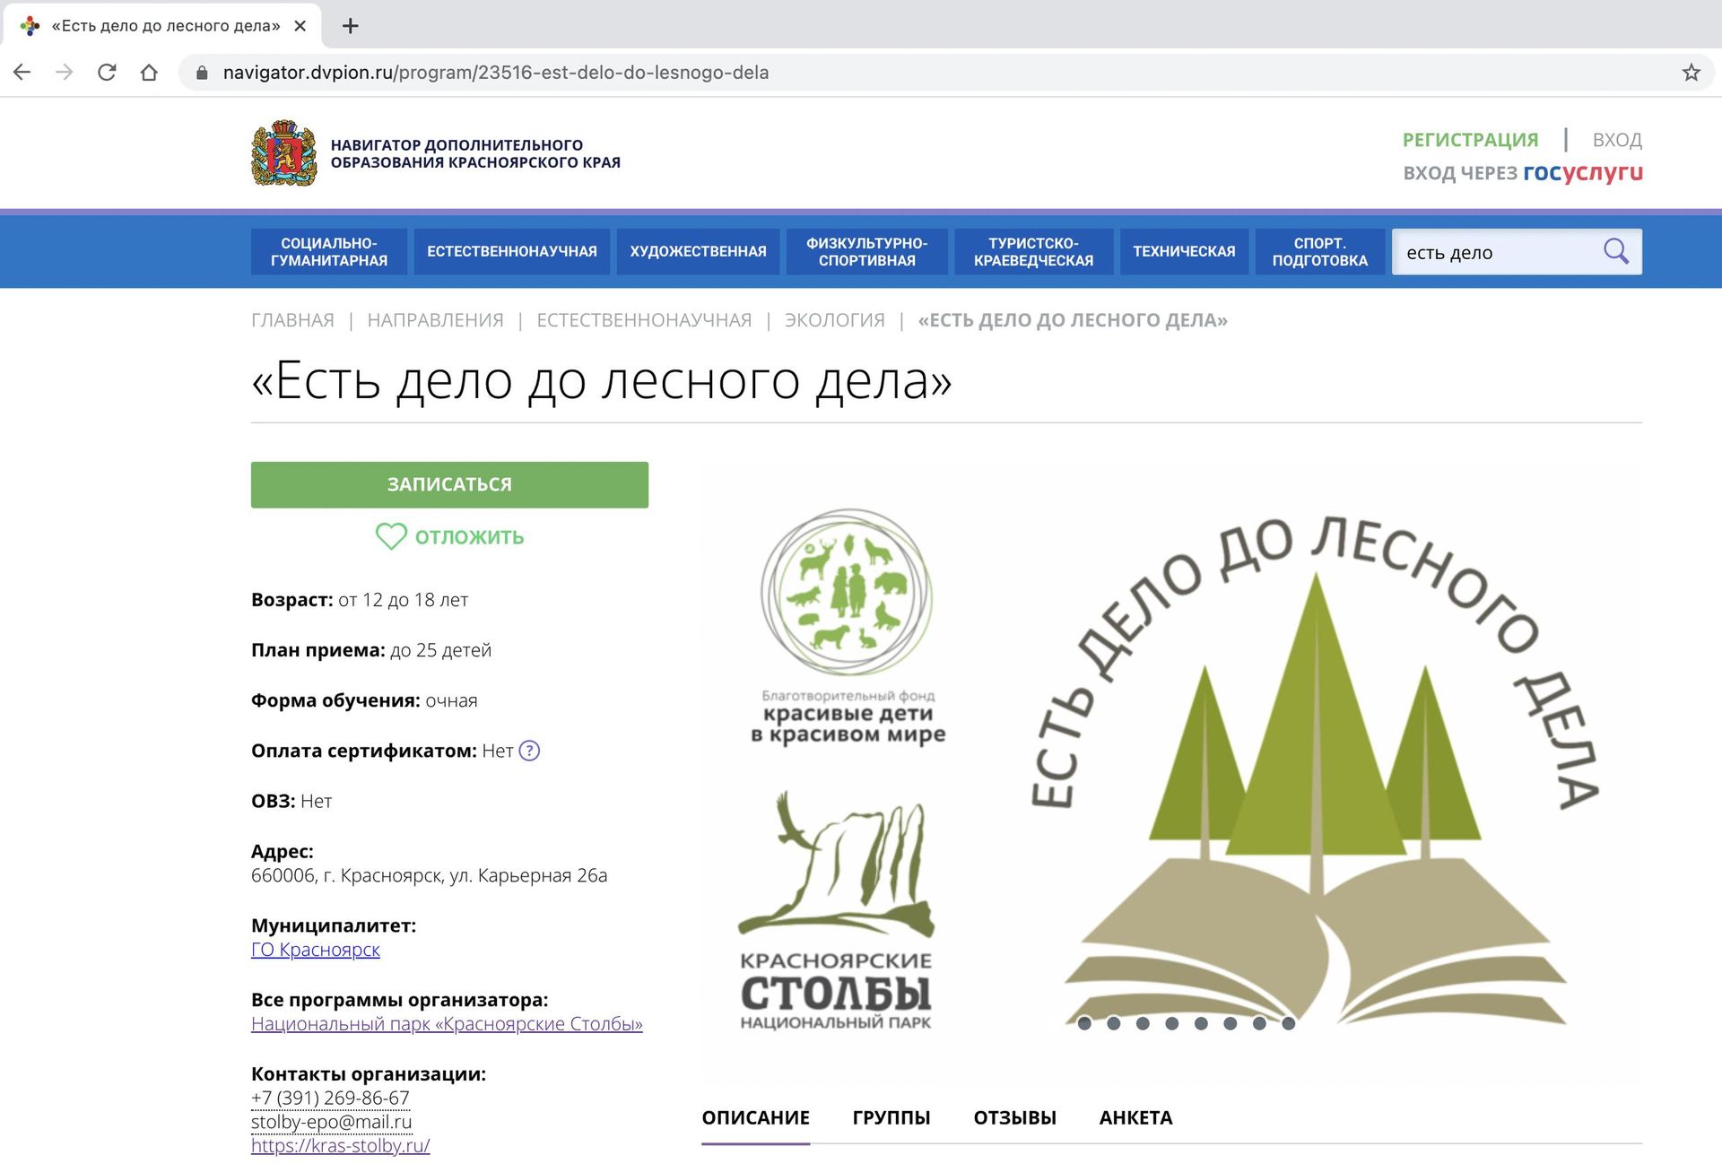
Task: Click the phone number +7 (391) 269-86-67
Action: click(330, 1098)
